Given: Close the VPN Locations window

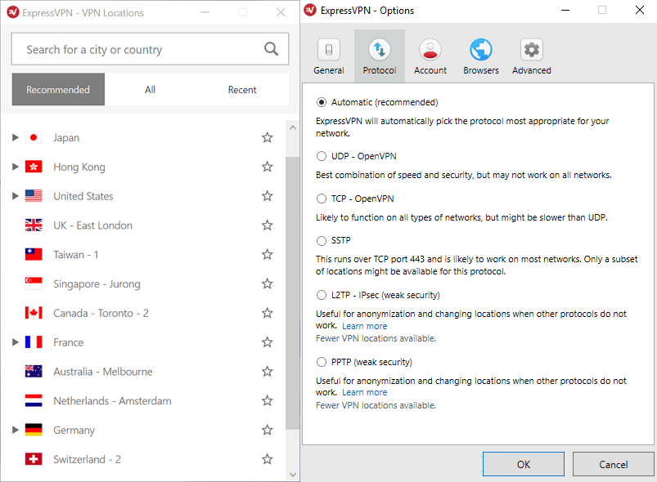Looking at the screenshot, I should 281,12.
